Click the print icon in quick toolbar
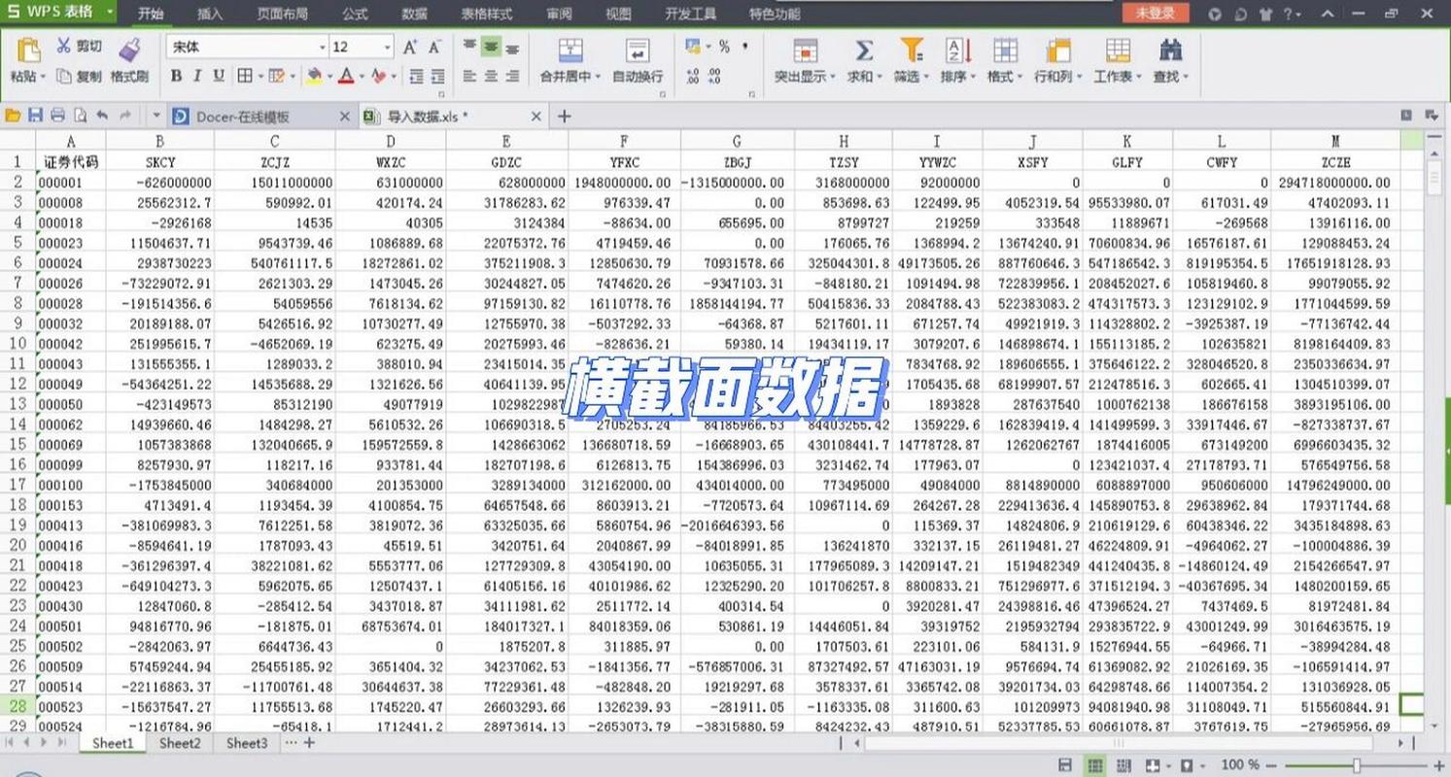 point(57,116)
